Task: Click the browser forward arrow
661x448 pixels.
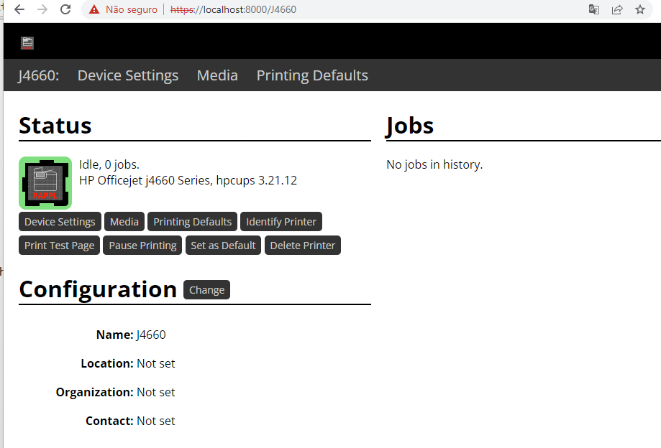Action: point(42,9)
